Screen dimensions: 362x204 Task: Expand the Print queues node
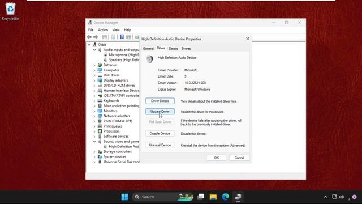tap(94, 126)
